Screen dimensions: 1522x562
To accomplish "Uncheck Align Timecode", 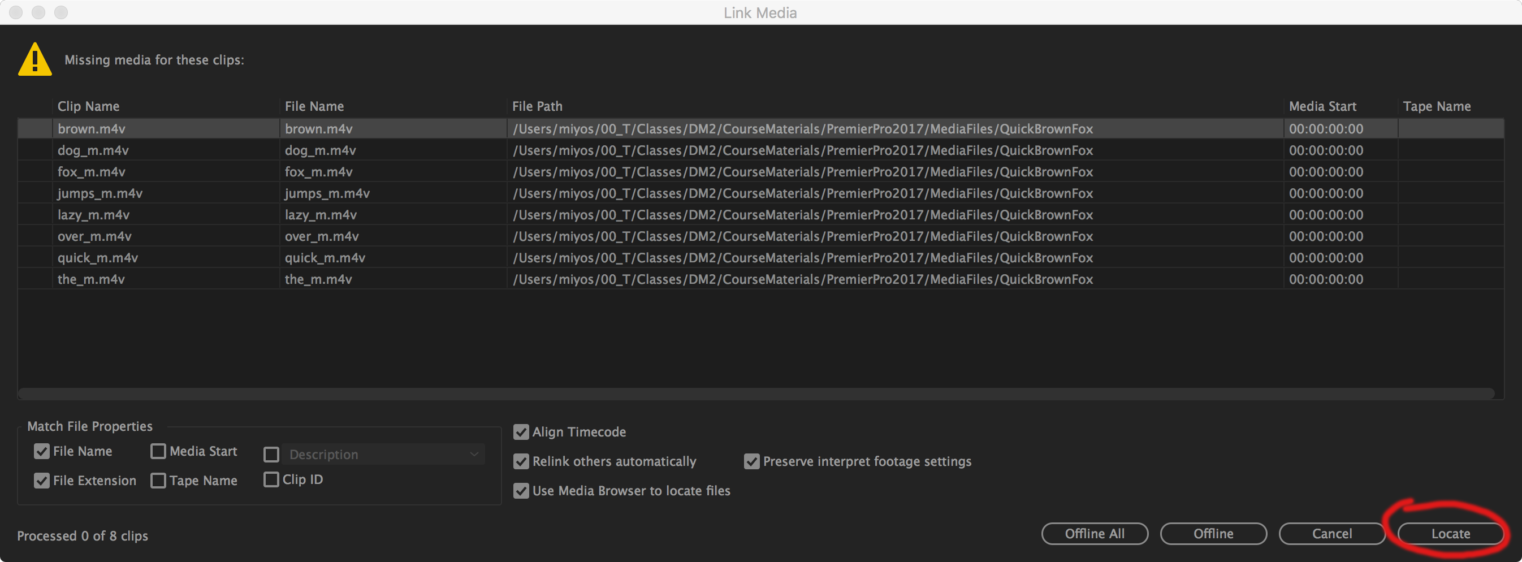I will (521, 432).
